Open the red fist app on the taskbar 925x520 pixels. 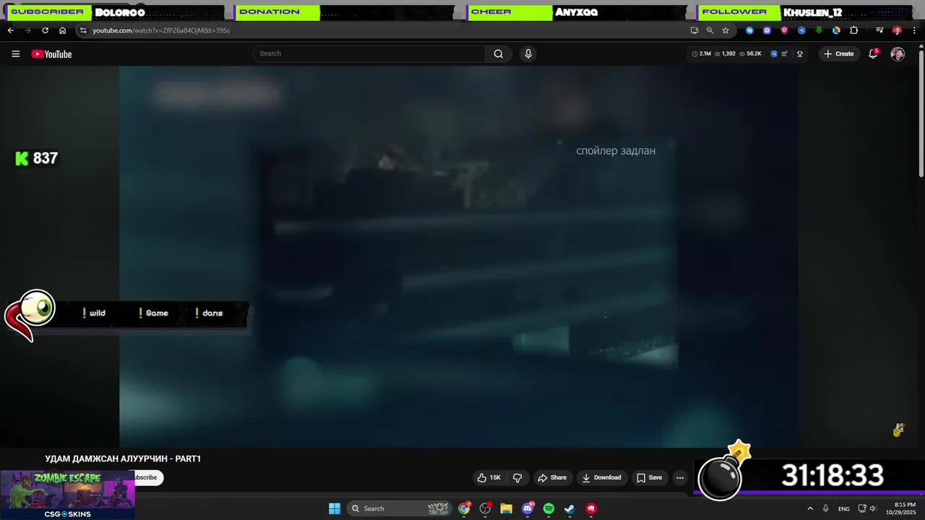[x=591, y=508]
